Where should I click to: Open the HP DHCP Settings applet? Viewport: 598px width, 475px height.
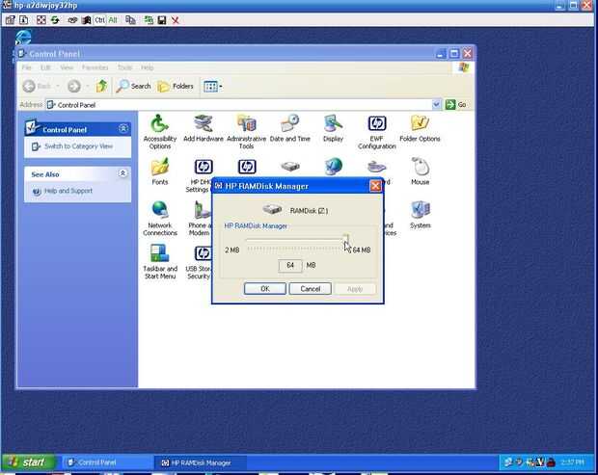201,174
